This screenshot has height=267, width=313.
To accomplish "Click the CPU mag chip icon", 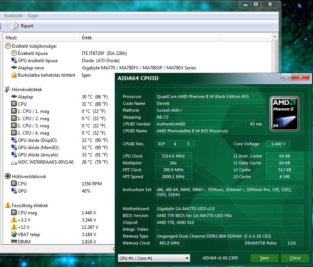I will pos(14,212).
